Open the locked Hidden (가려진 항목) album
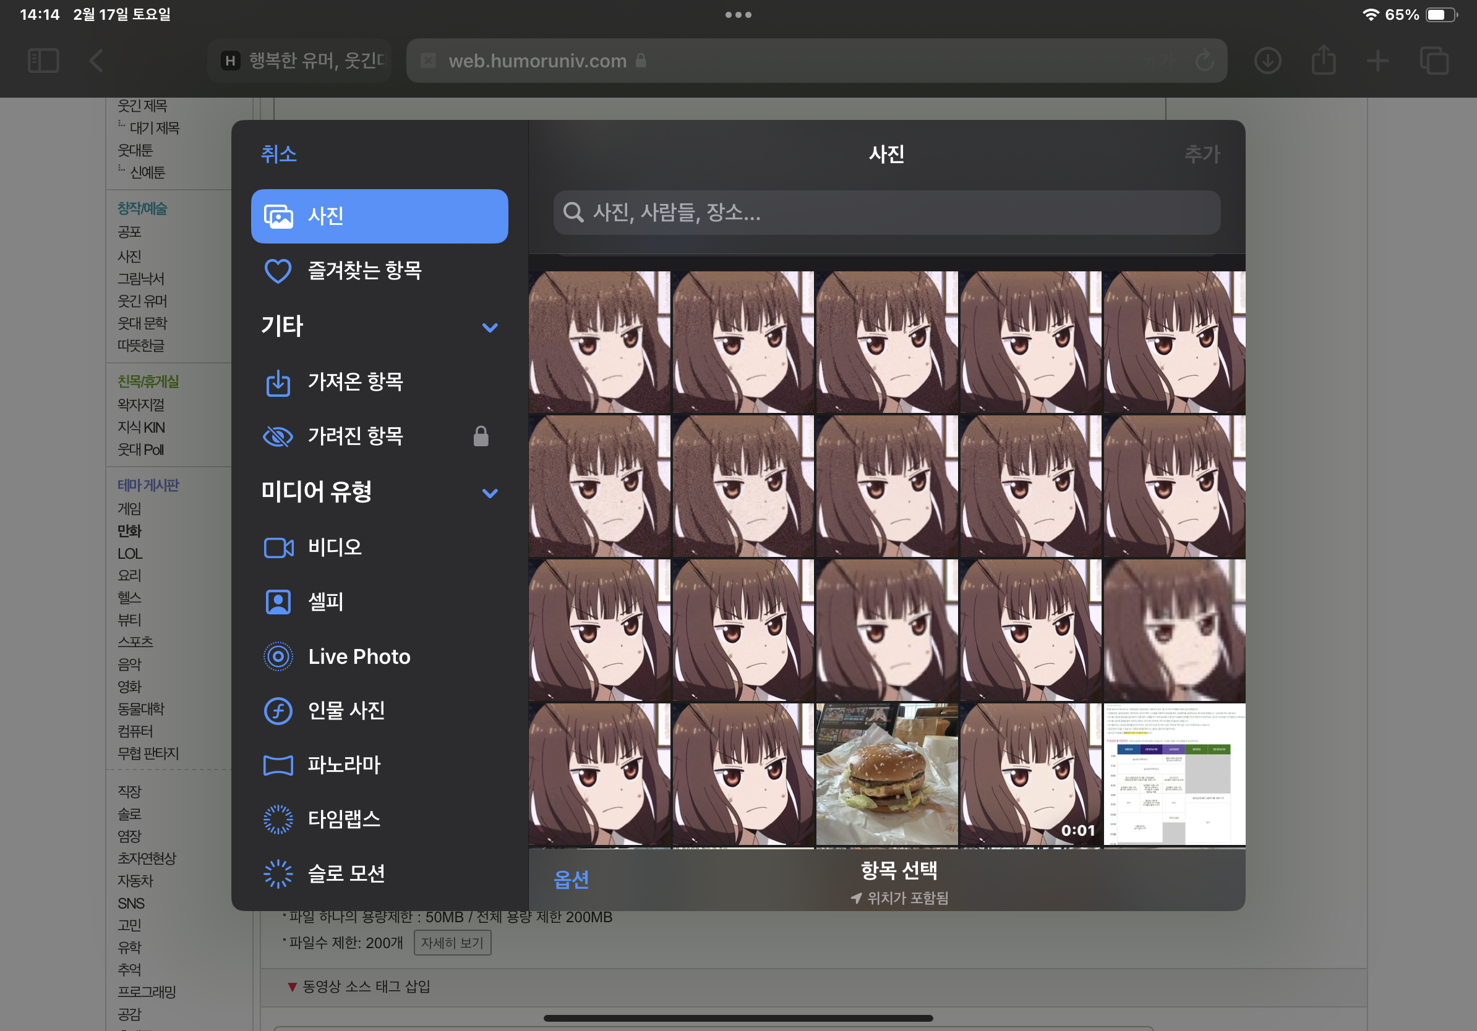The image size is (1477, 1031). 355,437
